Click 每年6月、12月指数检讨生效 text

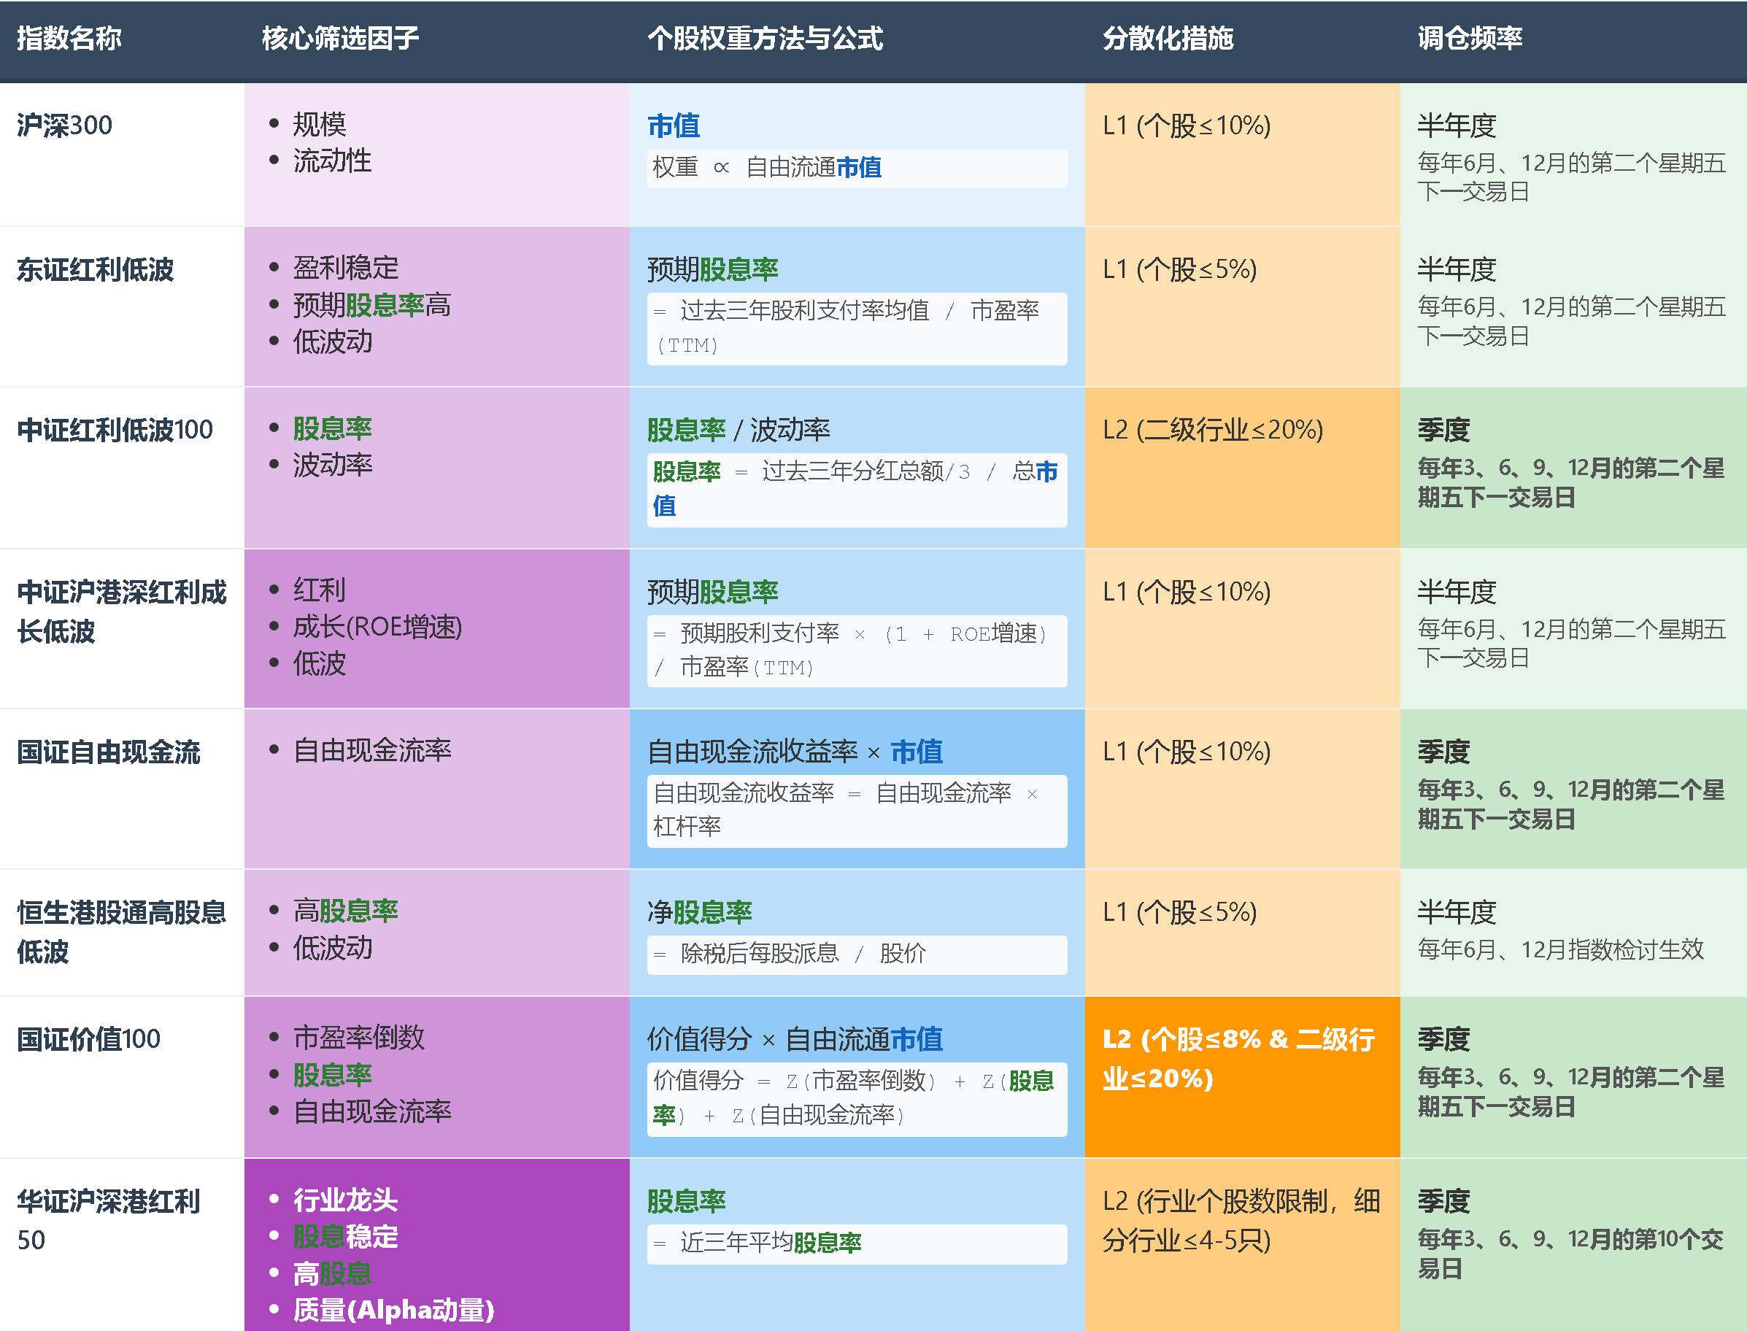coord(1560,949)
